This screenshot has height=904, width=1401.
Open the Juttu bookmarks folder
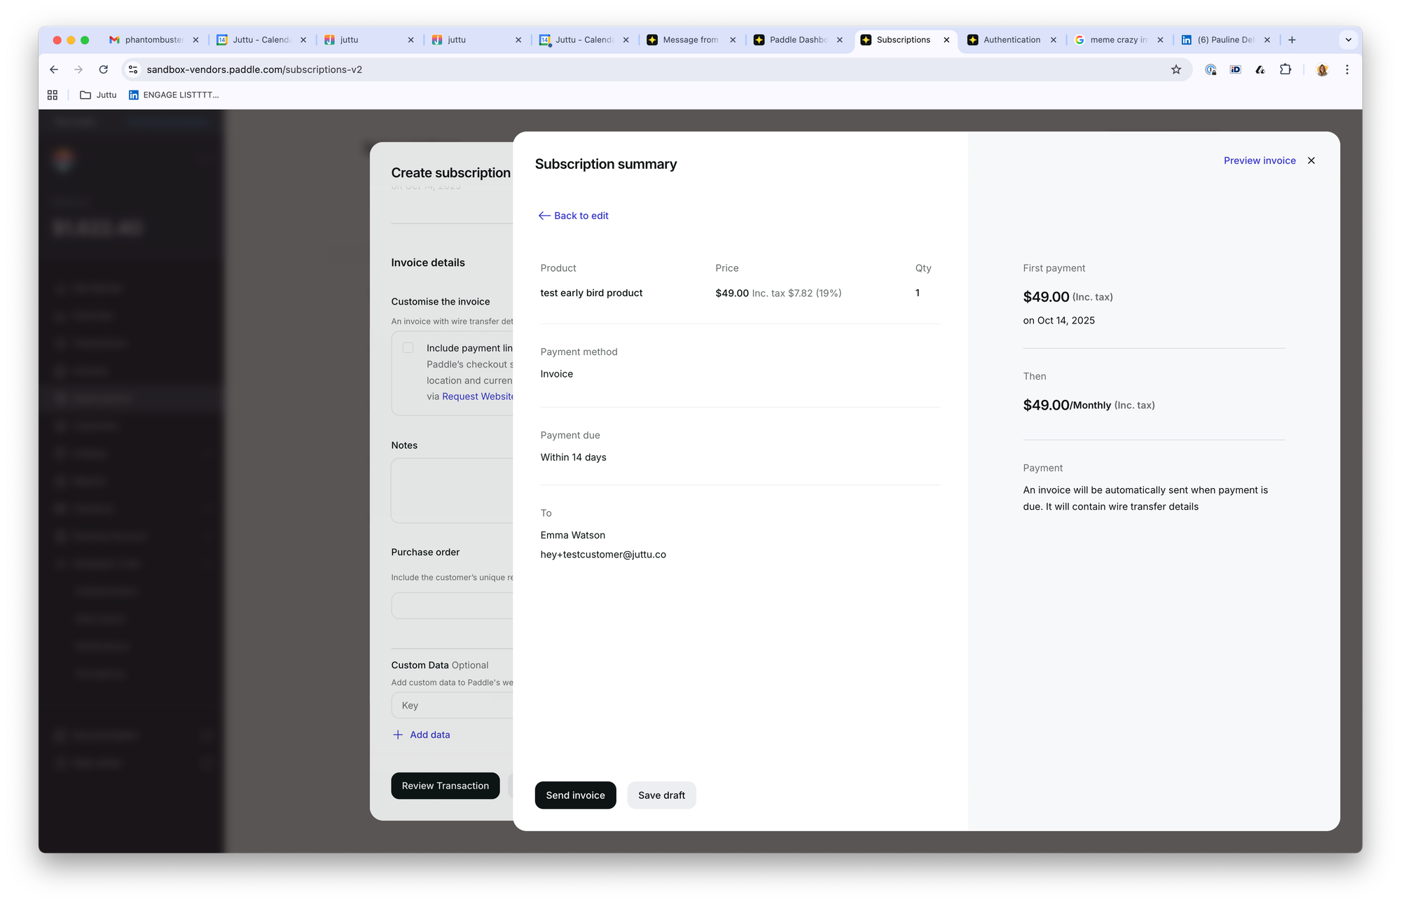pyautogui.click(x=99, y=95)
